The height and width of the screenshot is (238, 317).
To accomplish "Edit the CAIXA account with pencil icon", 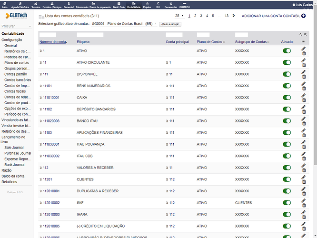I will 303,95.
